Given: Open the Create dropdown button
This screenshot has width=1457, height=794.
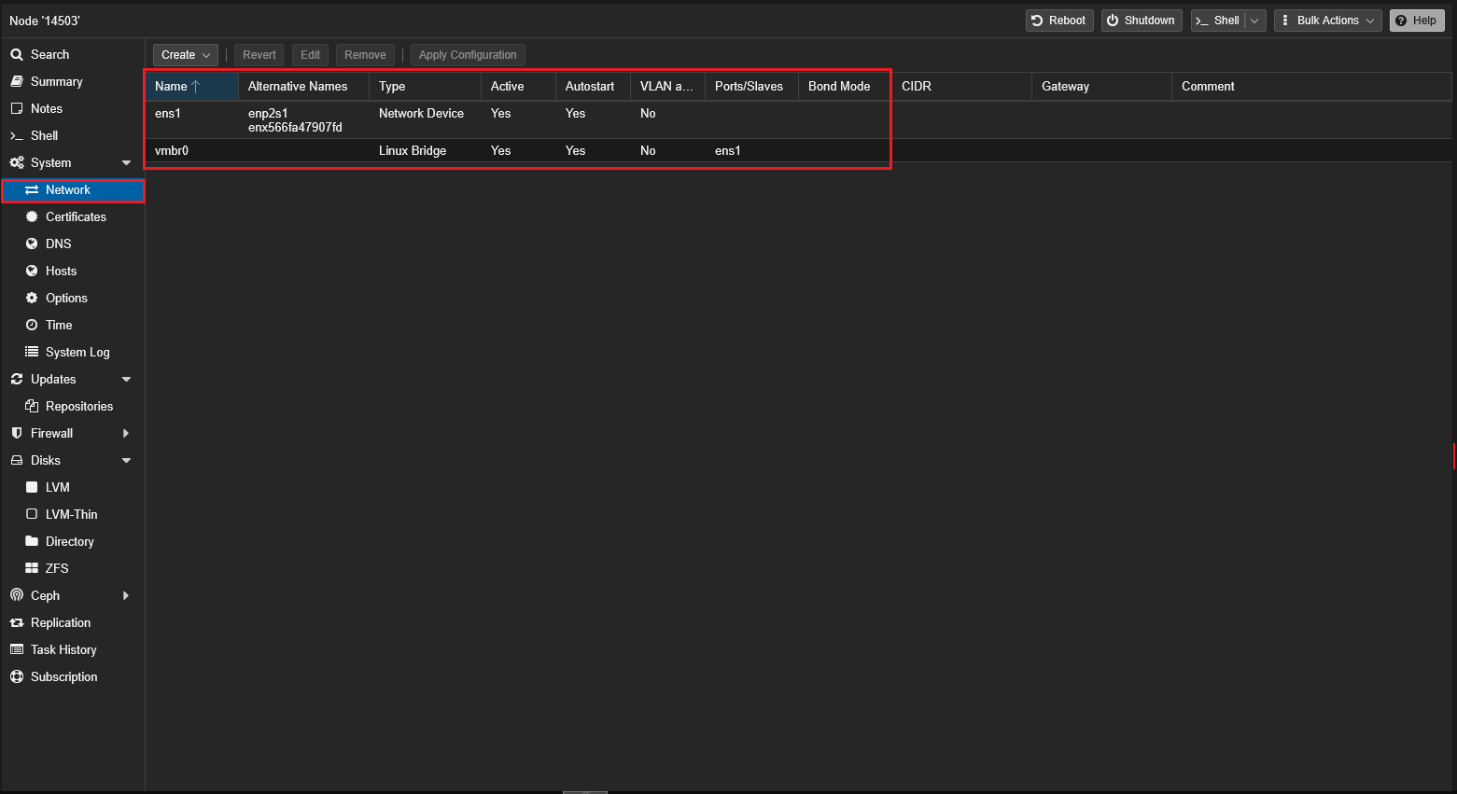Looking at the screenshot, I should 186,55.
